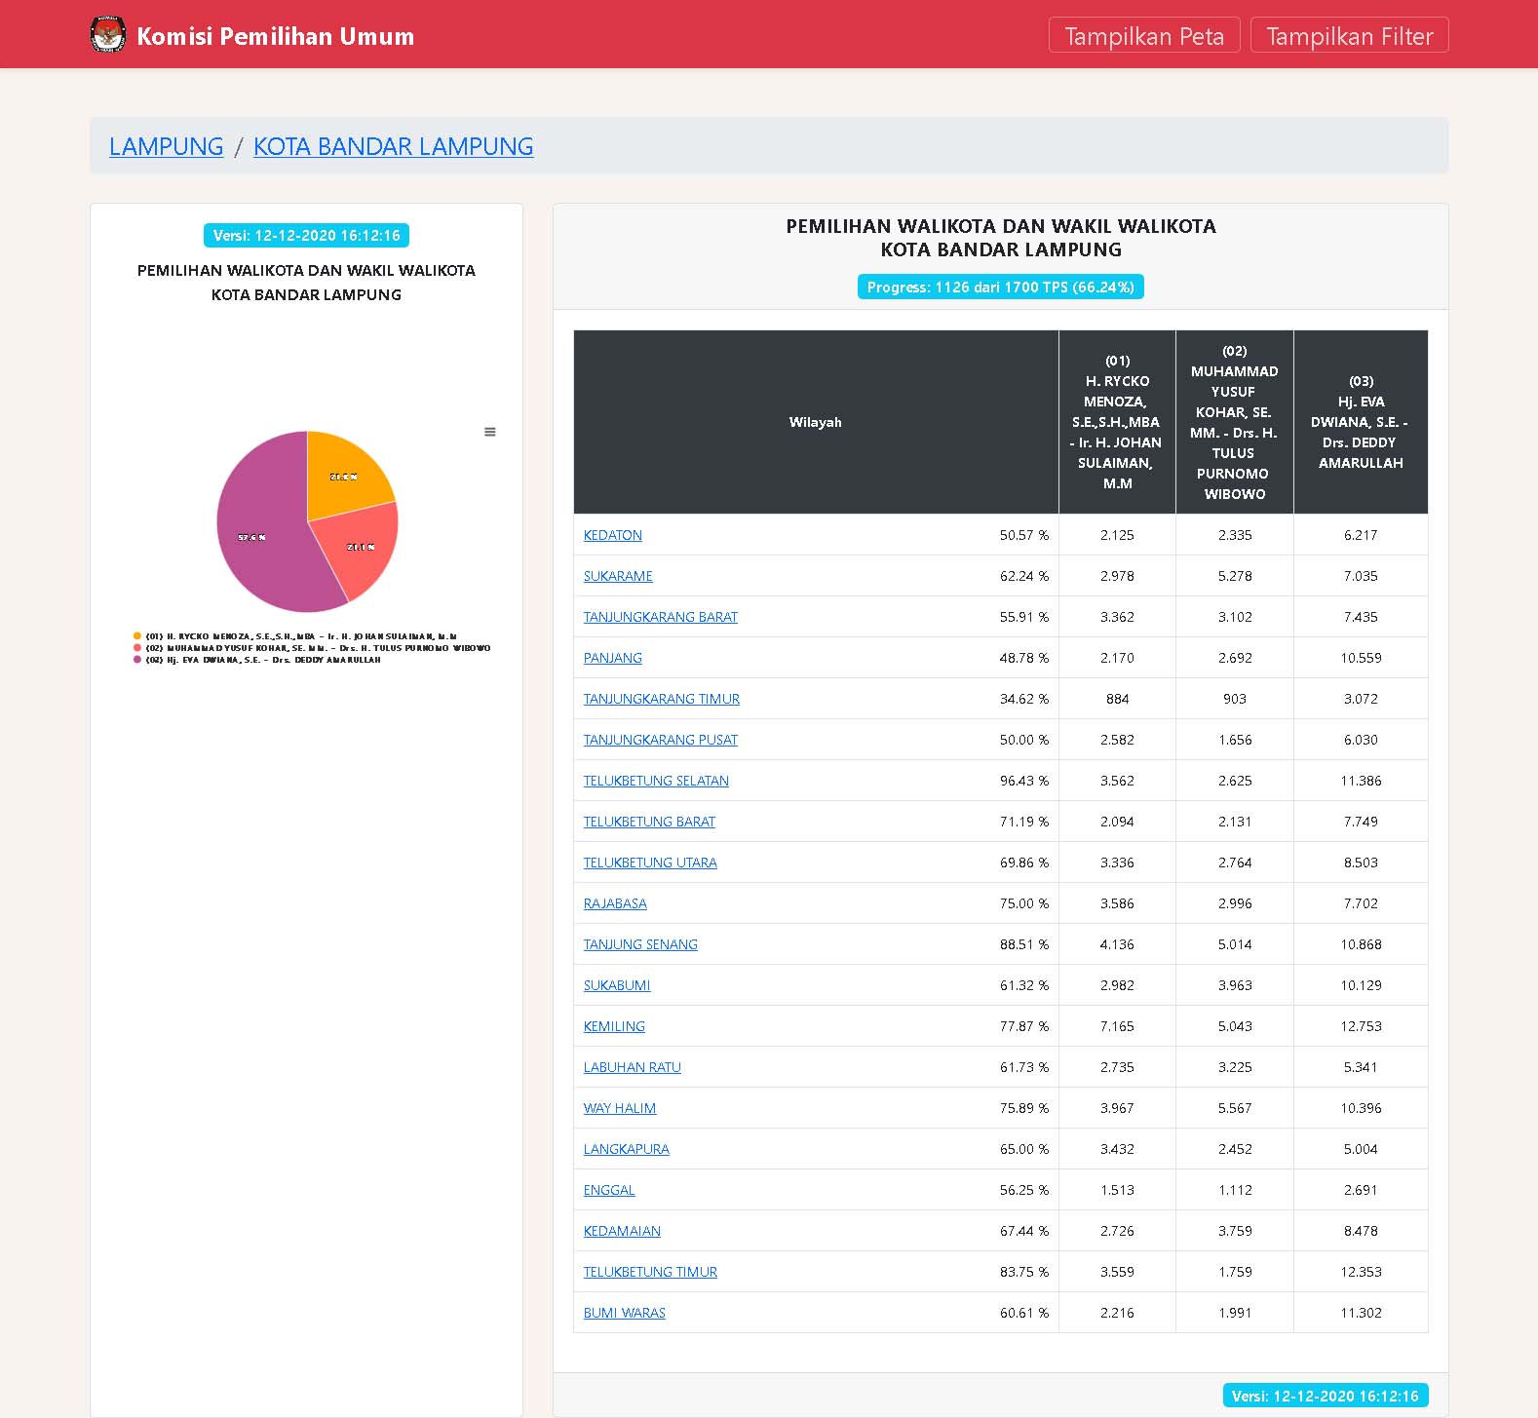1538x1418 pixels.
Task: Show filters with Tampilkan Filter button
Action: [1349, 36]
